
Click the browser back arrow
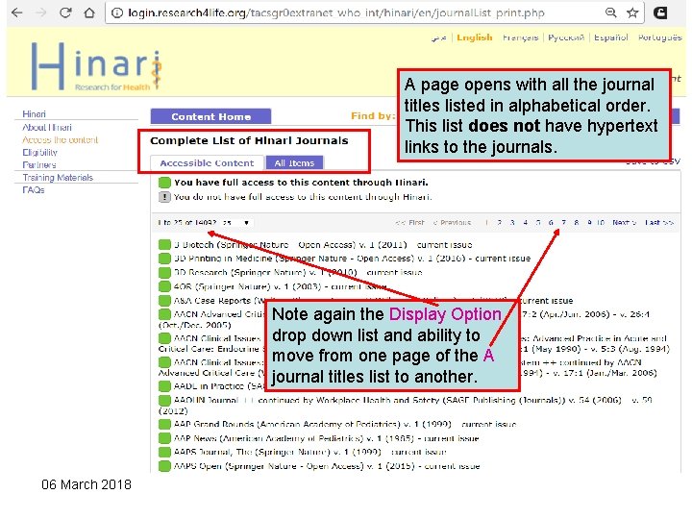tap(16, 12)
